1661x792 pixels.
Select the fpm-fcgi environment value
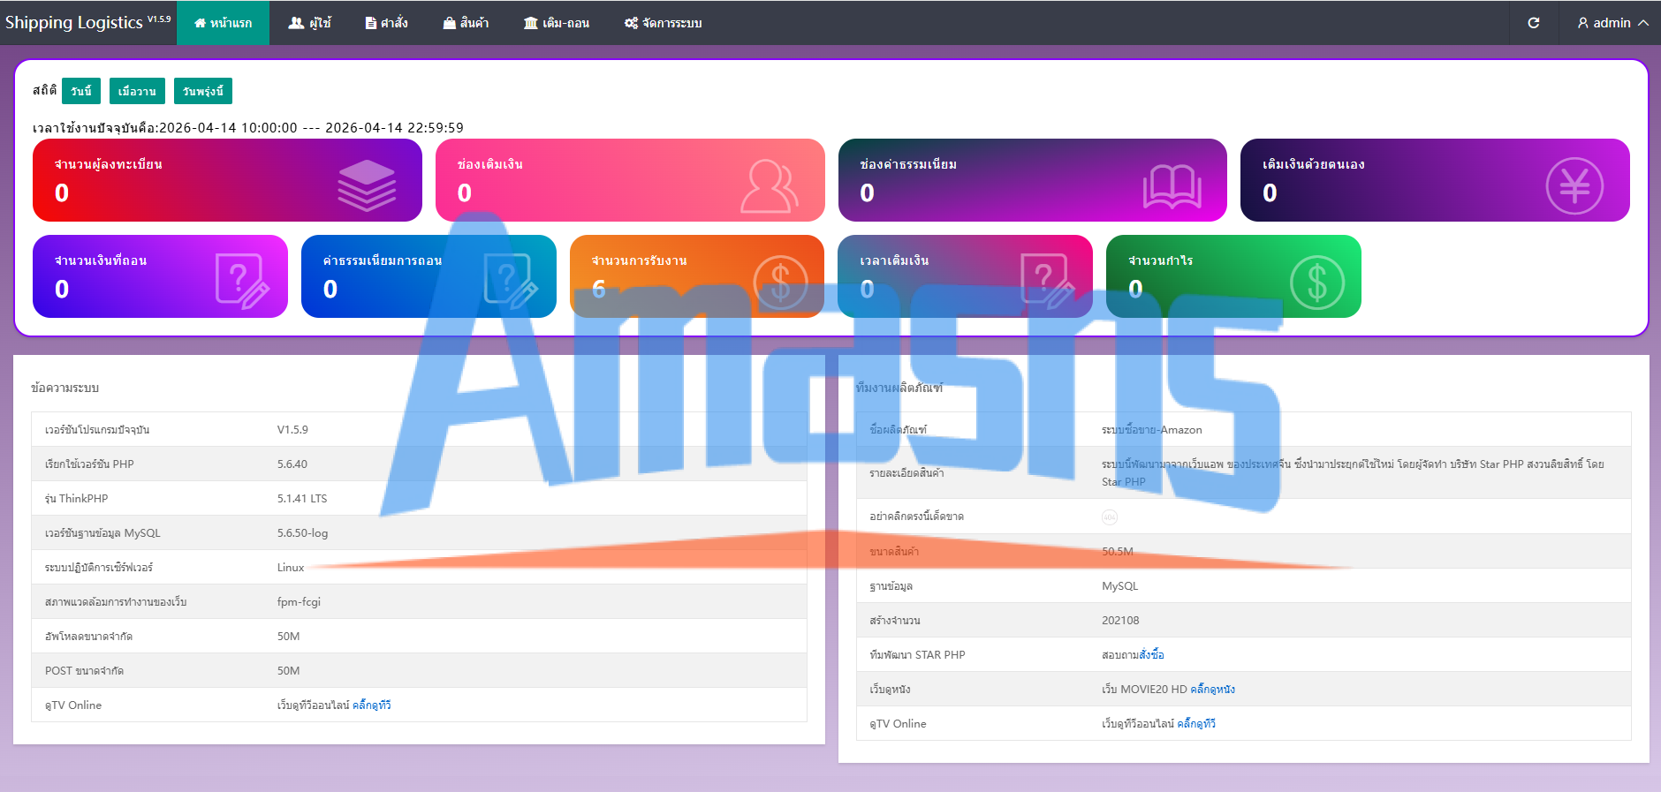(x=299, y=602)
